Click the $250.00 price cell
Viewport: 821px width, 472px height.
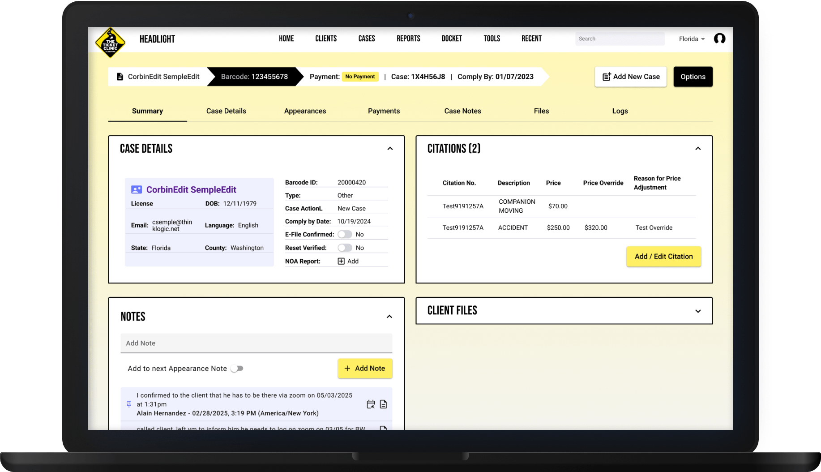[x=558, y=227]
